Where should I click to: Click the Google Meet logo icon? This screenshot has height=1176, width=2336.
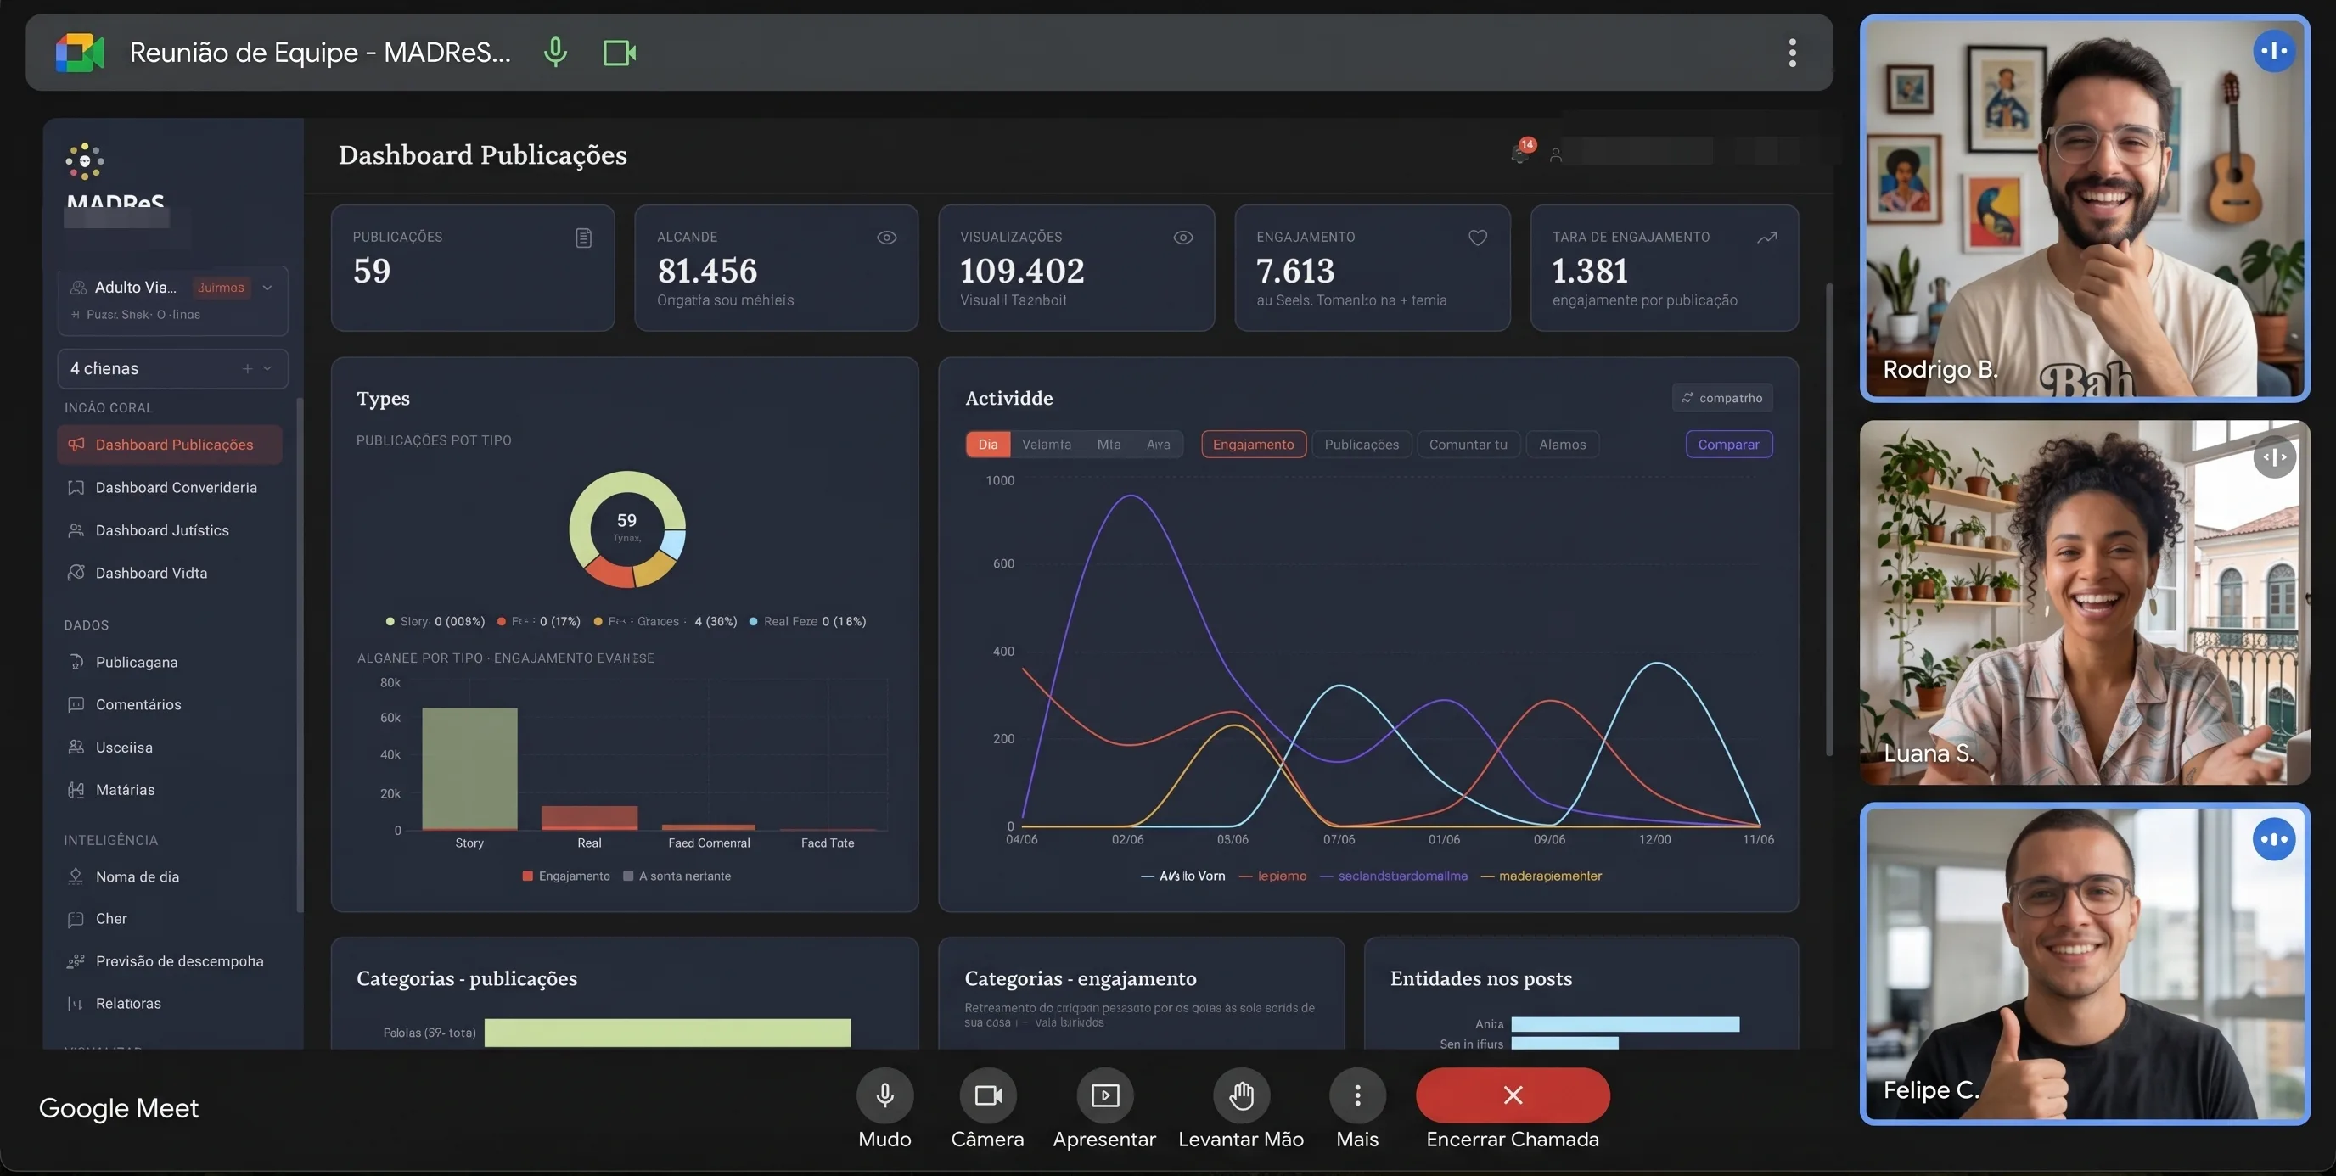point(80,53)
